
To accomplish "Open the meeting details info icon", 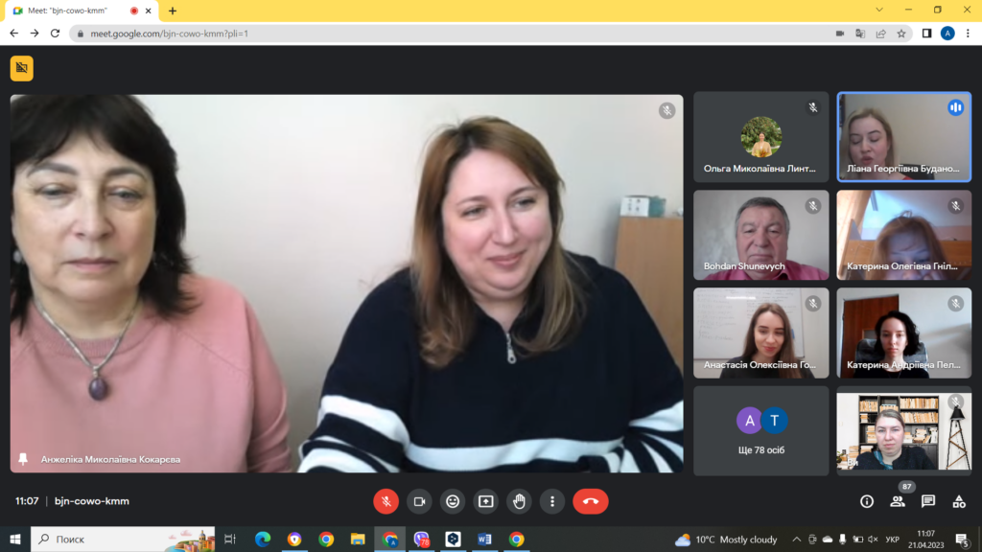I will coord(867,501).
